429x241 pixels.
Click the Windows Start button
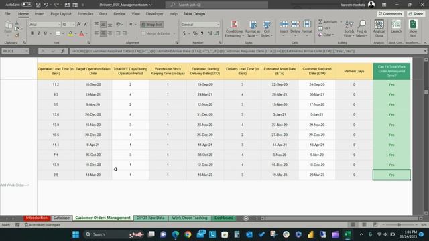[x=76, y=234]
